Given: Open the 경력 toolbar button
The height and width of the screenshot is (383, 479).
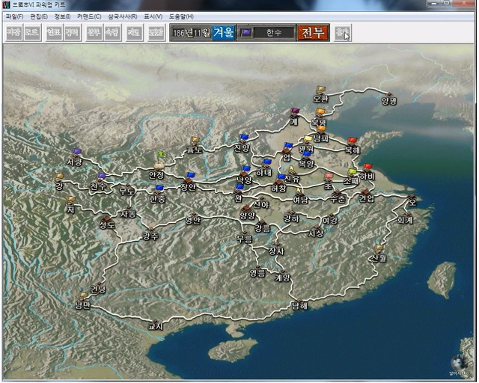Looking at the screenshot, I should pyautogui.click(x=73, y=32).
